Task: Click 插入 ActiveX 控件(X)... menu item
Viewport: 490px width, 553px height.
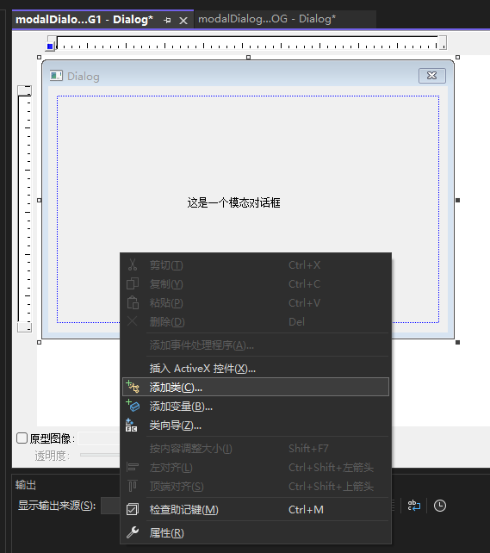Action: click(256, 368)
